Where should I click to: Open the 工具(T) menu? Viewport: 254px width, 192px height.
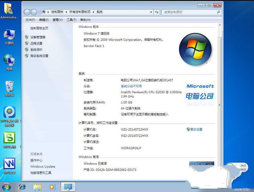(71, 20)
